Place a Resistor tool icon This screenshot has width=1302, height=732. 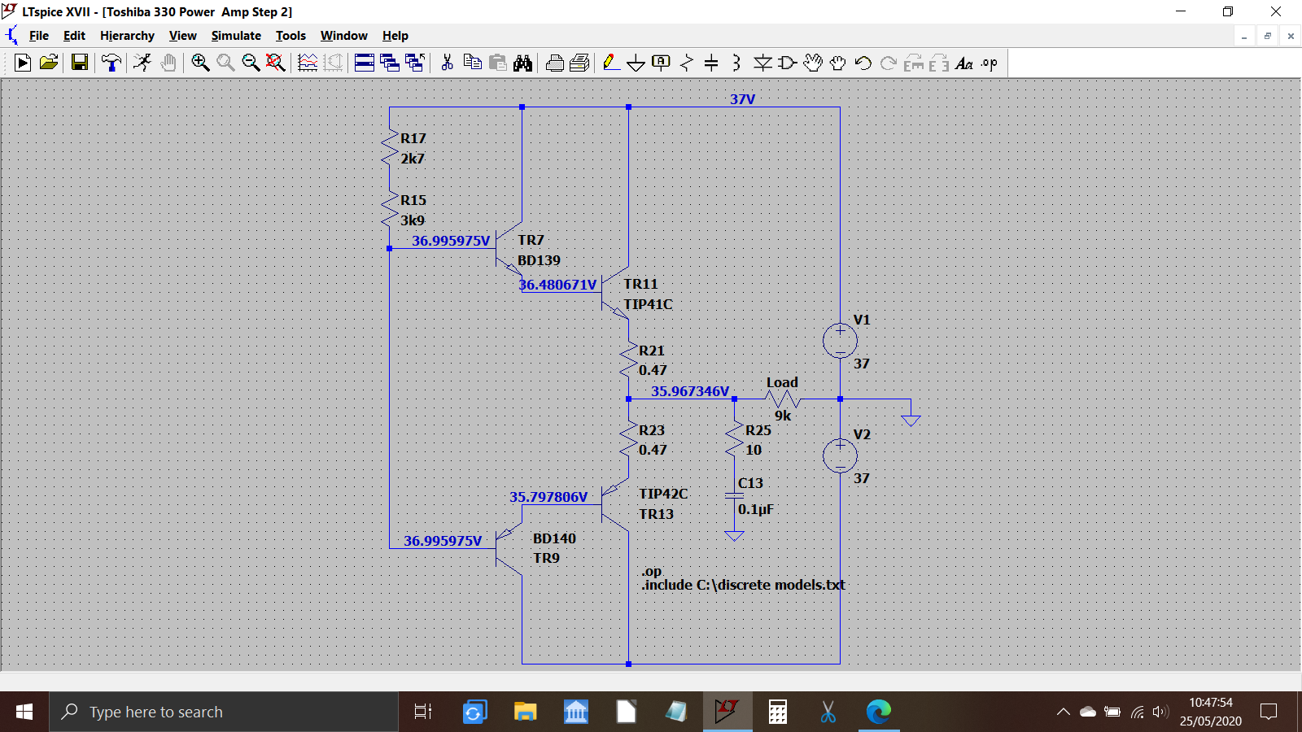(687, 63)
